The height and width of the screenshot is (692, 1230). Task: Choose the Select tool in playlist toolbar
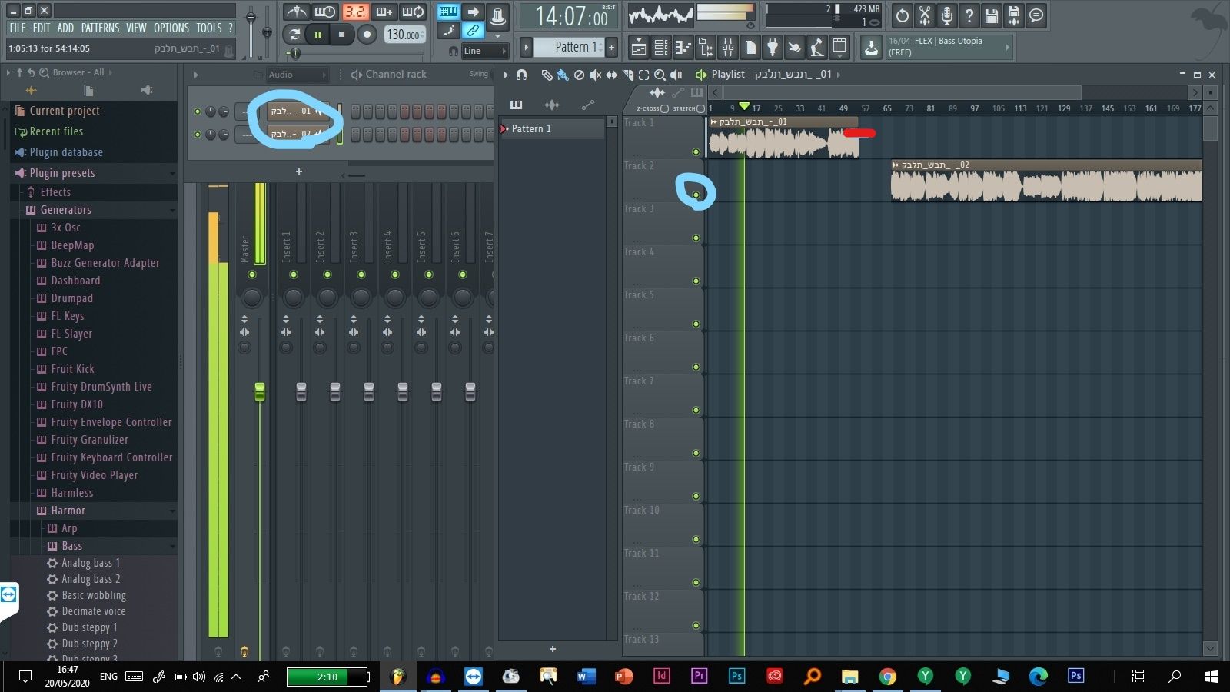[x=643, y=75]
